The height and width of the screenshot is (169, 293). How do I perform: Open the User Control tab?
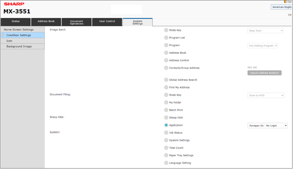pos(107,22)
